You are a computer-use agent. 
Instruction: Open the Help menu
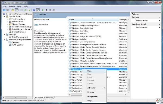click(x=26, y=7)
